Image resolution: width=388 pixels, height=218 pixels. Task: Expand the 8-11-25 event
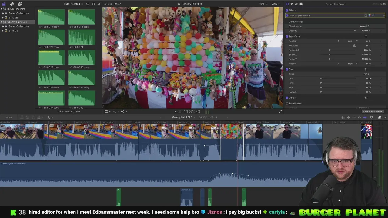coord(3,31)
